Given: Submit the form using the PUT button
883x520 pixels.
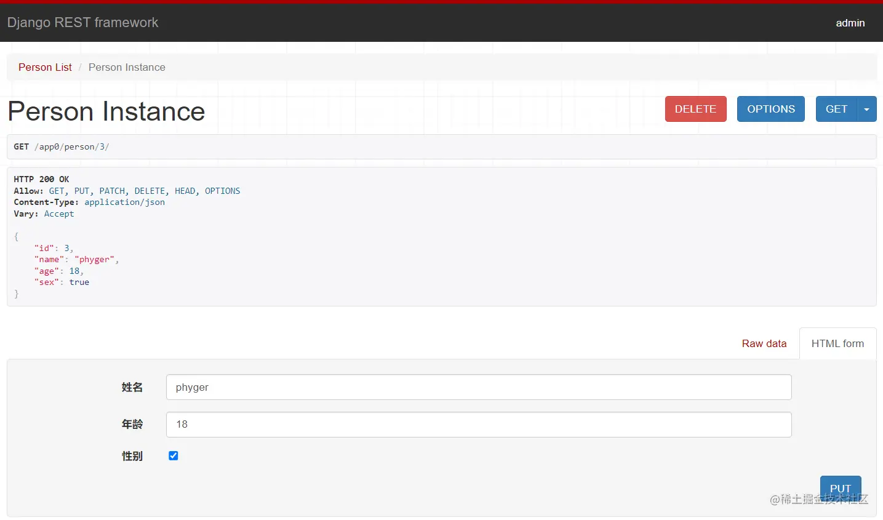Looking at the screenshot, I should (x=841, y=488).
